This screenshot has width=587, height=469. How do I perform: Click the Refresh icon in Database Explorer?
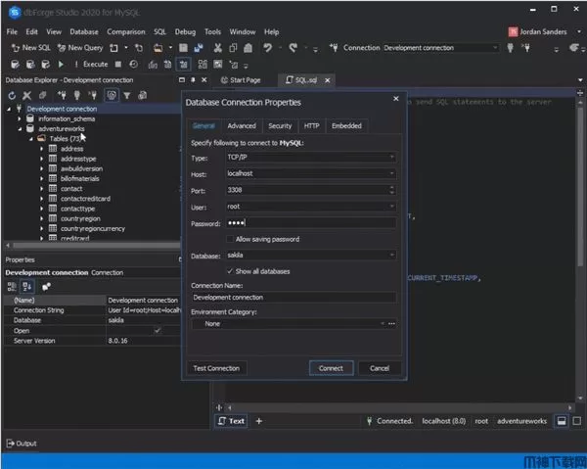click(x=12, y=95)
